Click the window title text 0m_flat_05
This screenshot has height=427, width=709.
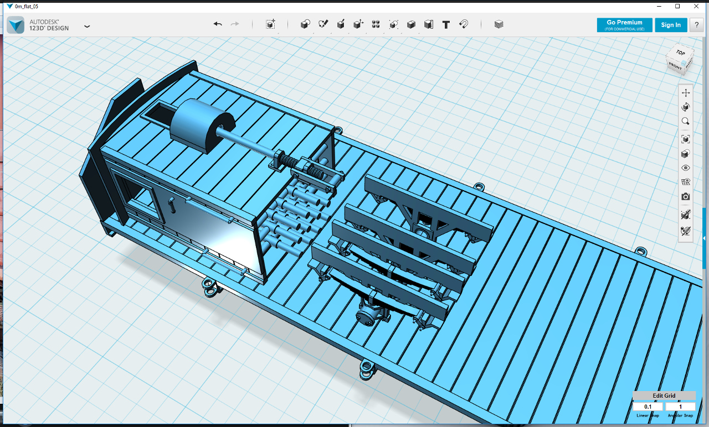tap(27, 6)
